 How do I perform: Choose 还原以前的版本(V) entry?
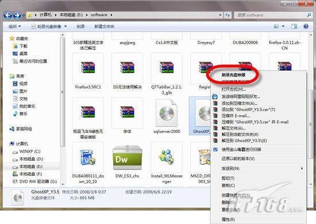pos(259,159)
